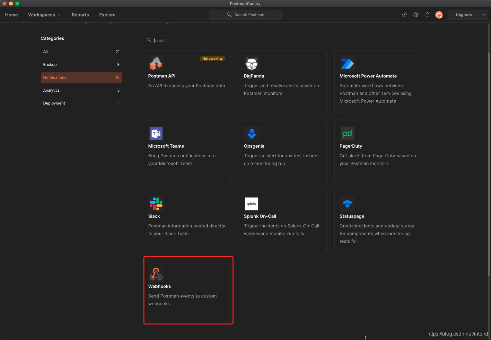
Task: Click the Splunk On-Call logo icon
Action: [252, 204]
